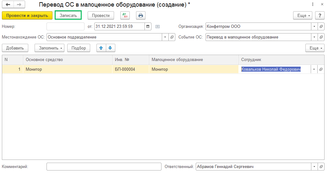Close the document form with X
This screenshot has width=328, height=173.
tap(322, 4)
